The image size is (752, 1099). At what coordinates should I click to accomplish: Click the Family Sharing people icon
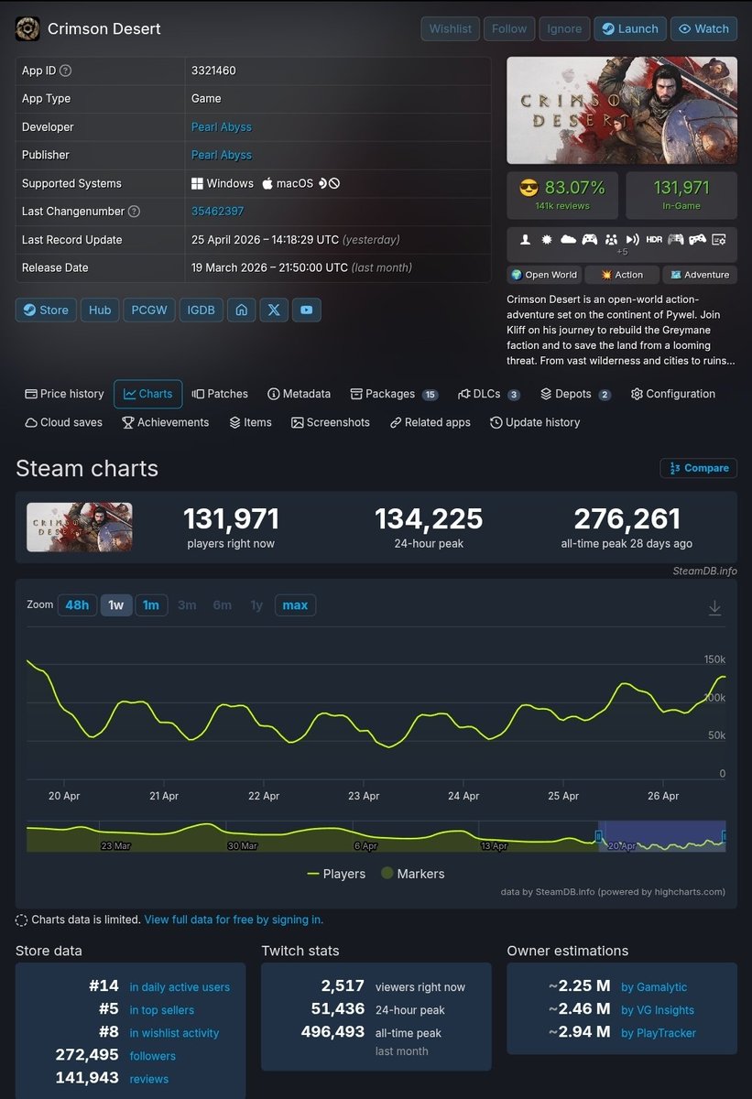(612, 239)
